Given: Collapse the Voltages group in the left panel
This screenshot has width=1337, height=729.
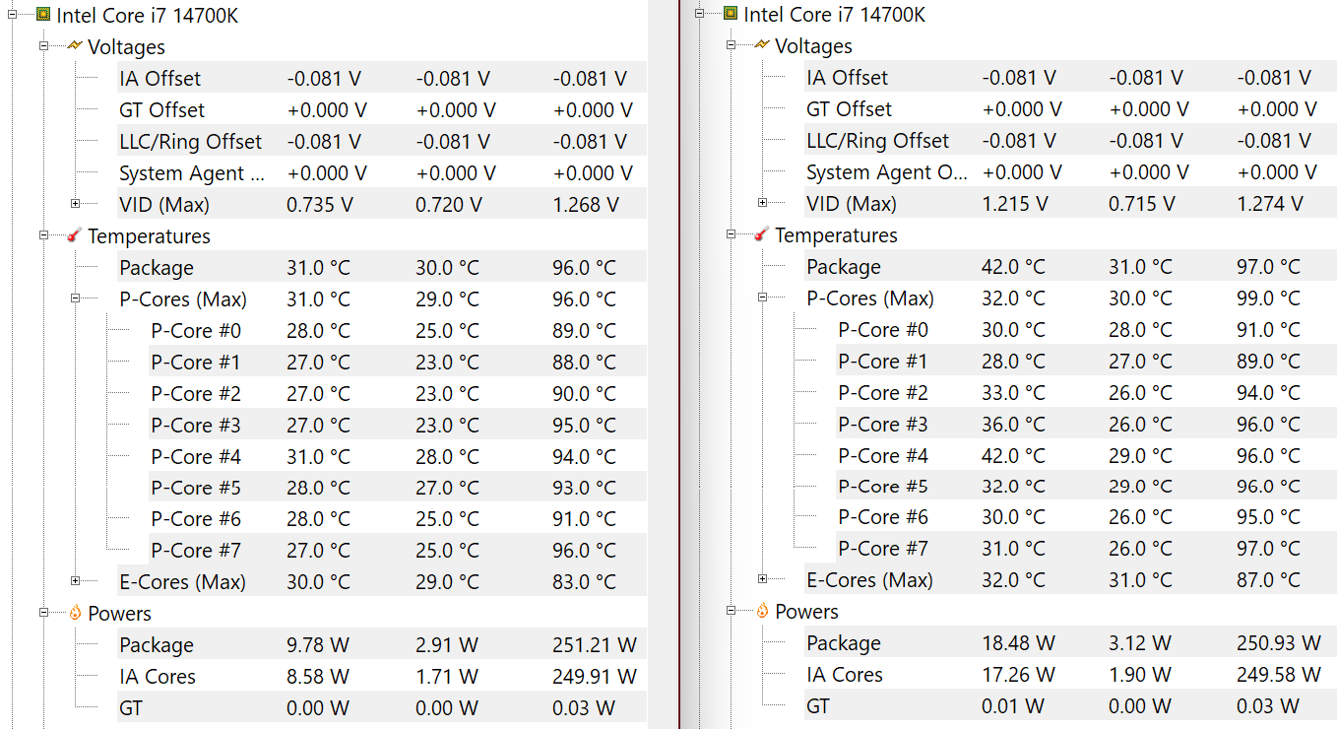Looking at the screenshot, I should (x=43, y=46).
